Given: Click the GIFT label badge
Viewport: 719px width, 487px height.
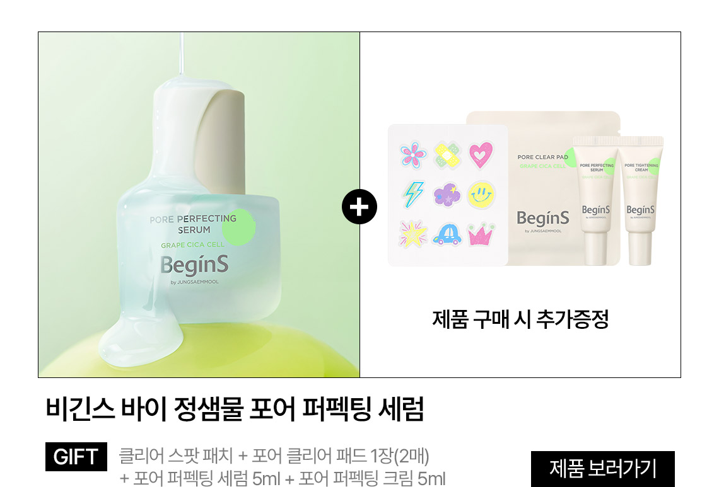Looking at the screenshot, I should 76,456.
